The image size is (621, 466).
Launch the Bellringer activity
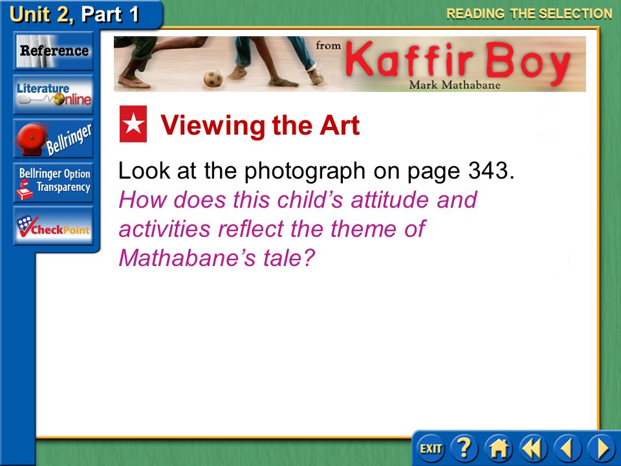click(54, 139)
